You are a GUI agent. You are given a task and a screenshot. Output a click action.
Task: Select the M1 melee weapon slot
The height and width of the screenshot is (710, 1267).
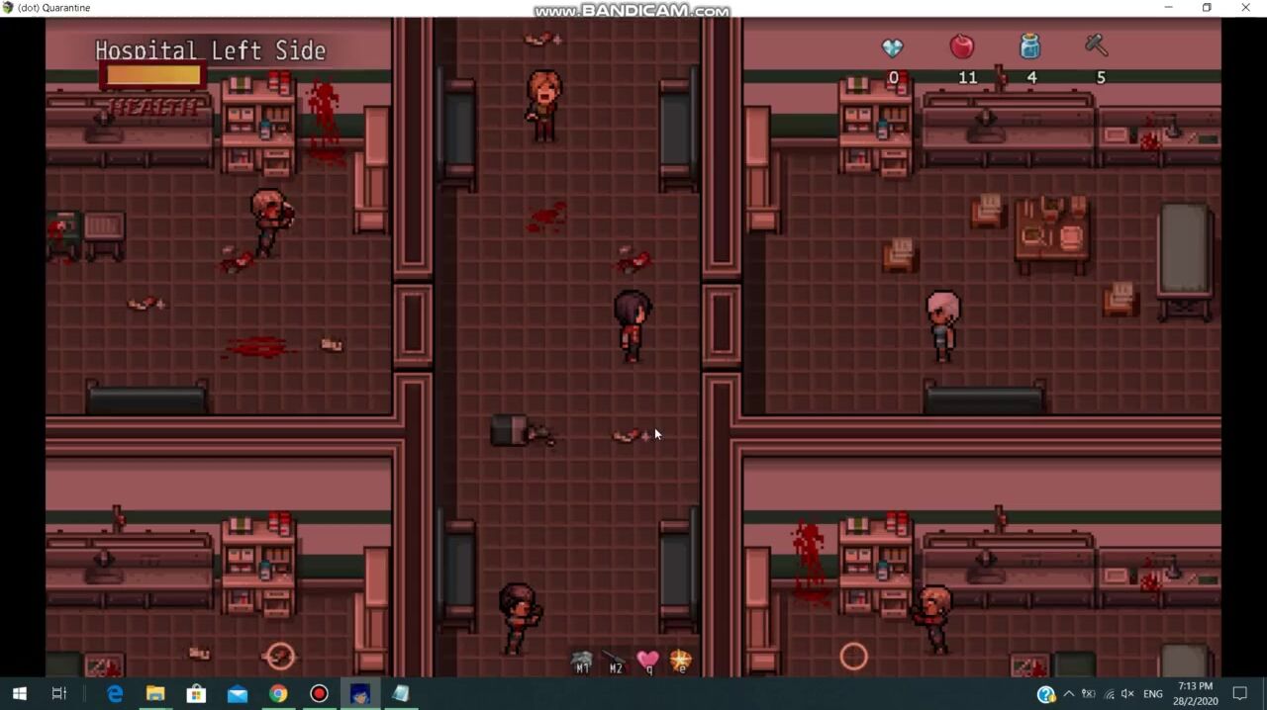pos(582,662)
